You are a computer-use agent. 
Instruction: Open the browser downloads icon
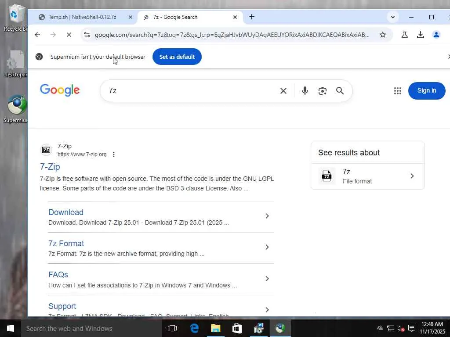[421, 35]
